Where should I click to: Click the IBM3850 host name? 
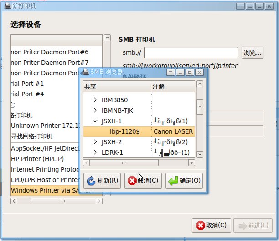[x=114, y=100]
